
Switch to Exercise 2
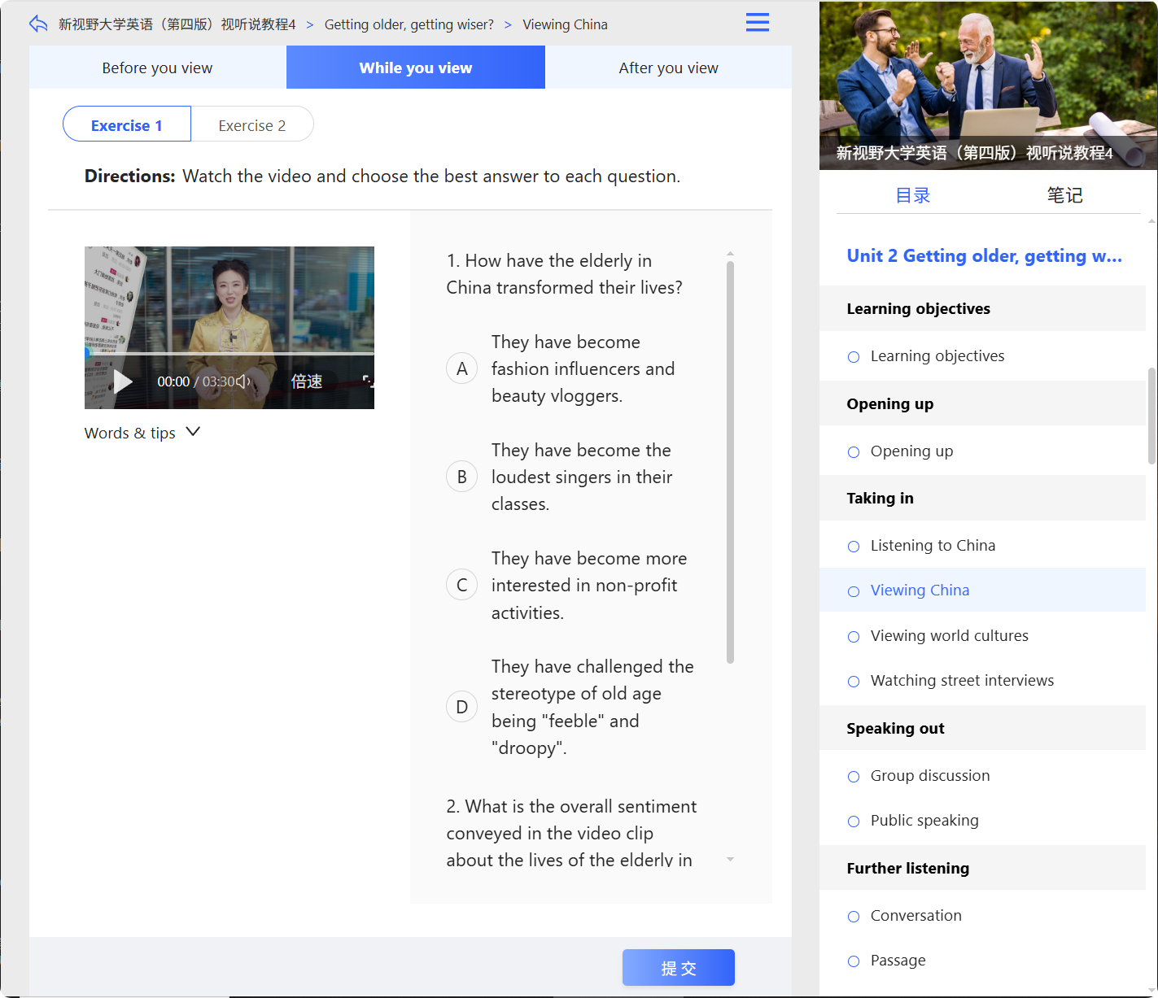(252, 125)
